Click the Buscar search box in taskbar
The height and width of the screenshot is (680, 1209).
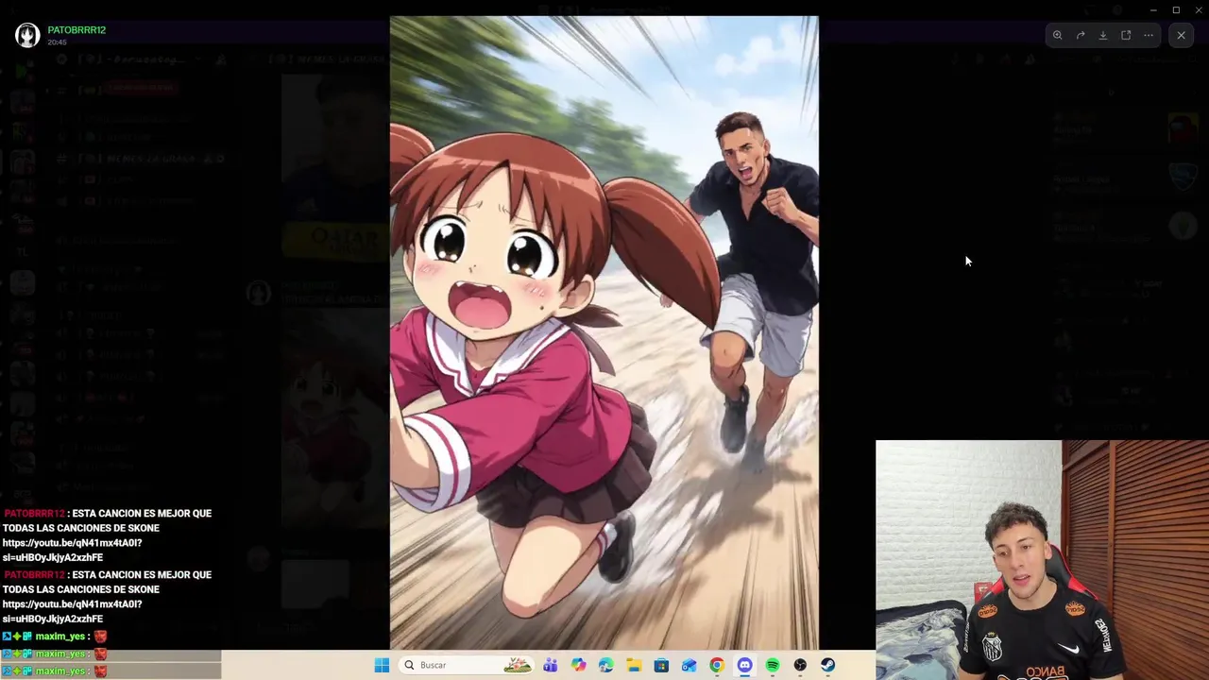[467, 665]
